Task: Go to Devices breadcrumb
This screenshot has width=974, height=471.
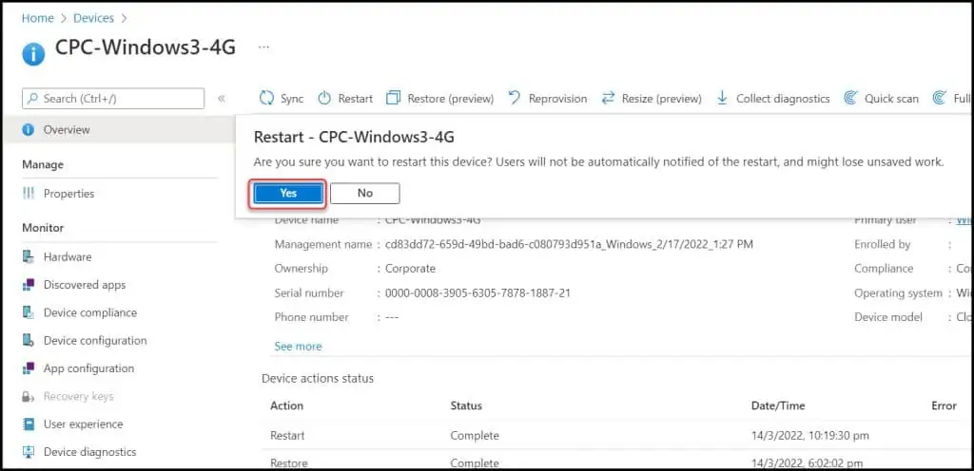Action: click(94, 18)
